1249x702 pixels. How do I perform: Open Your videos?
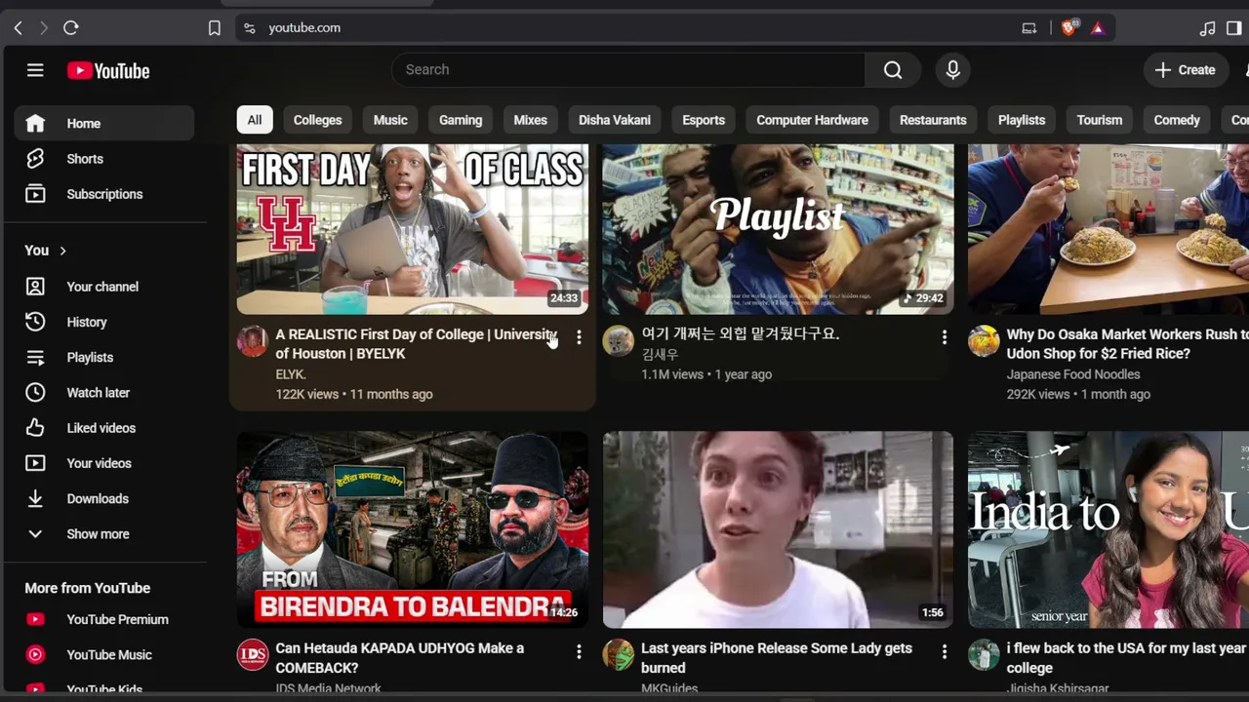[104, 463]
